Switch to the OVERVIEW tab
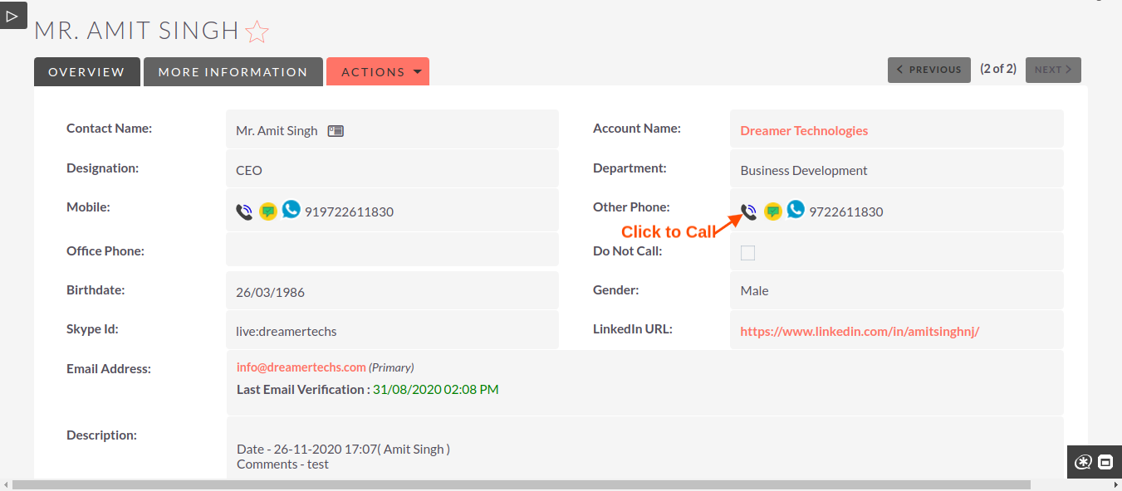 coord(86,71)
